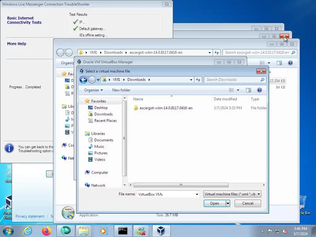Click the Back arrow in file dialog
316x237 pixels.
83,80
